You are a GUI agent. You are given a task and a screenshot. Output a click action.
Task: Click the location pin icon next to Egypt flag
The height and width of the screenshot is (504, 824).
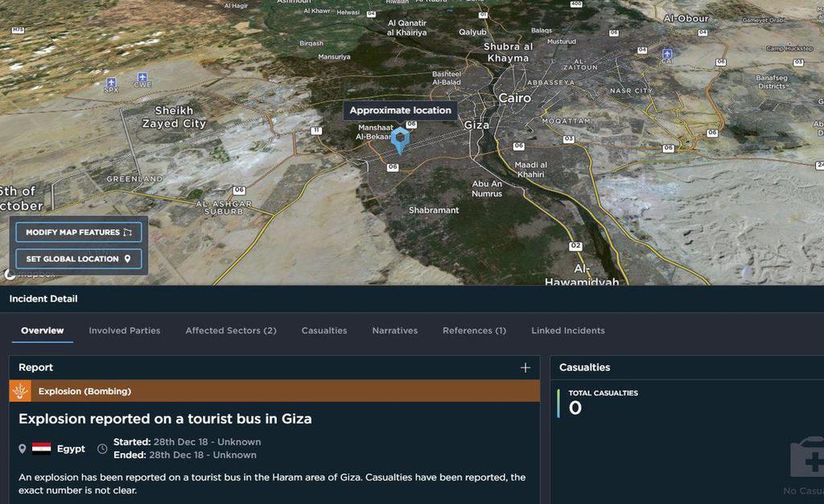click(23, 449)
